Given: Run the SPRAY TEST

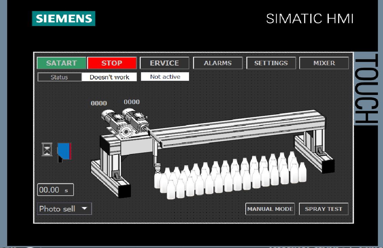Looking at the screenshot, I should (323, 209).
